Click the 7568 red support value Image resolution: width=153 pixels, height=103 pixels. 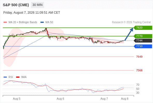(139, 70)
